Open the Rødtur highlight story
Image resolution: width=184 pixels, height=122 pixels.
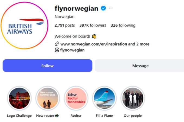(76, 98)
